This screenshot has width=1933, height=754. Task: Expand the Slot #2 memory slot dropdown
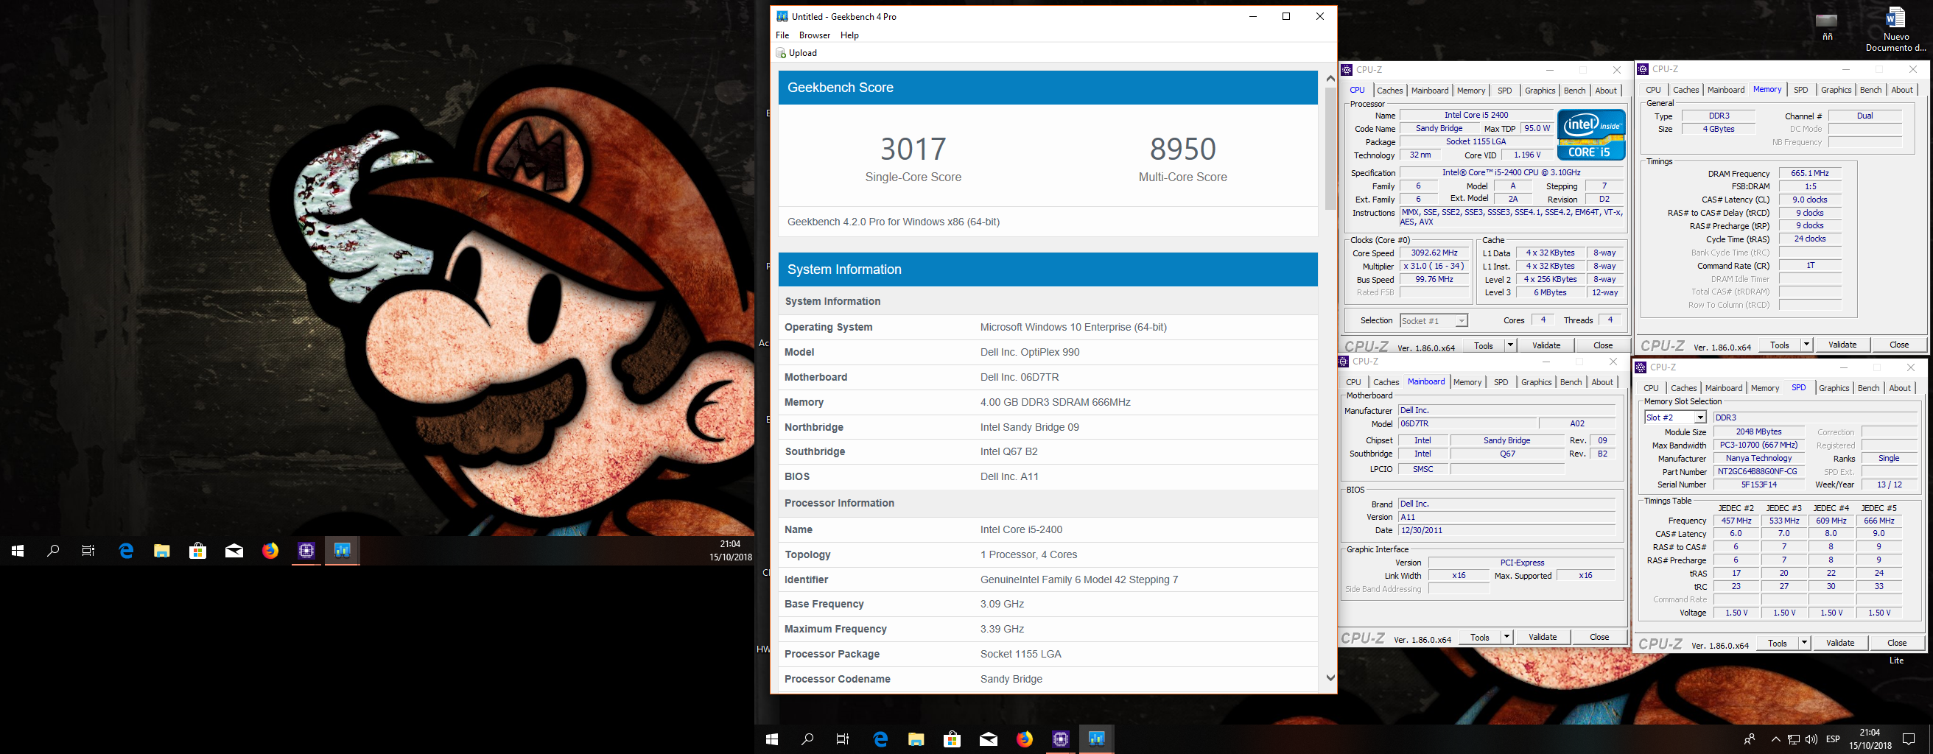[1699, 418]
